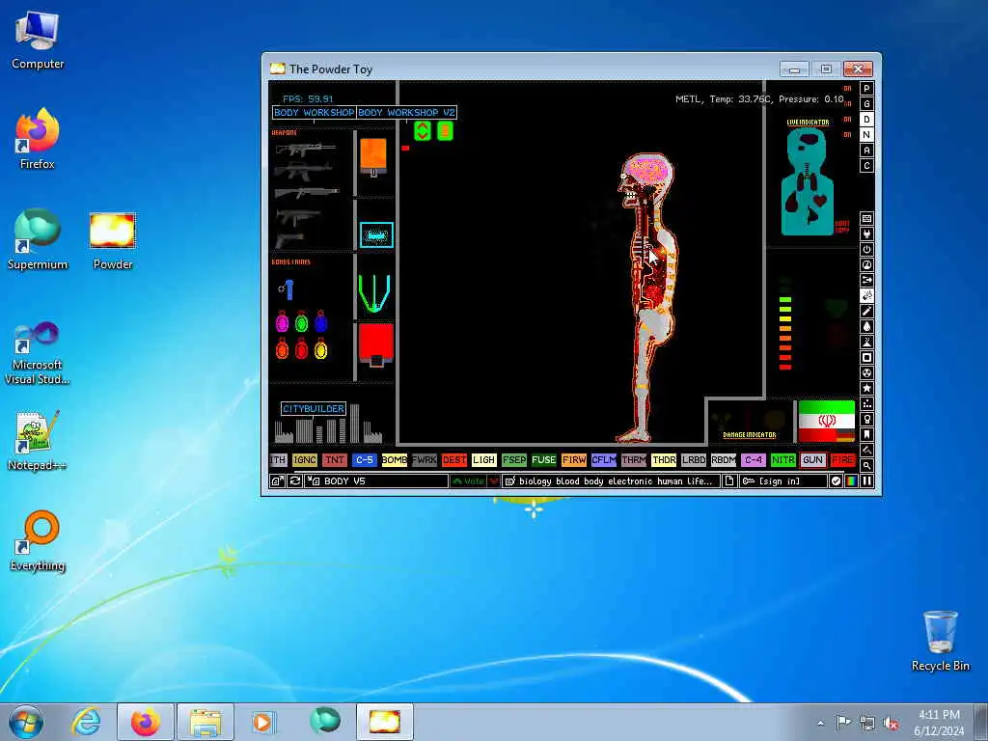Open Internet Explorer from the taskbar
The image size is (988, 741).
[x=86, y=722]
